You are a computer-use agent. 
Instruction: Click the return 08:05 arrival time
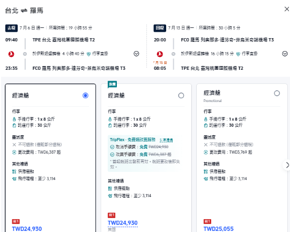coord(160,68)
